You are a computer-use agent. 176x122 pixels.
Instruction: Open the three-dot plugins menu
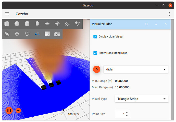click(169, 14)
